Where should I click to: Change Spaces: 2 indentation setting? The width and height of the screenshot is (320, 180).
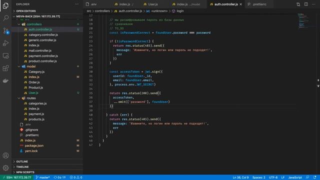(x=259, y=177)
